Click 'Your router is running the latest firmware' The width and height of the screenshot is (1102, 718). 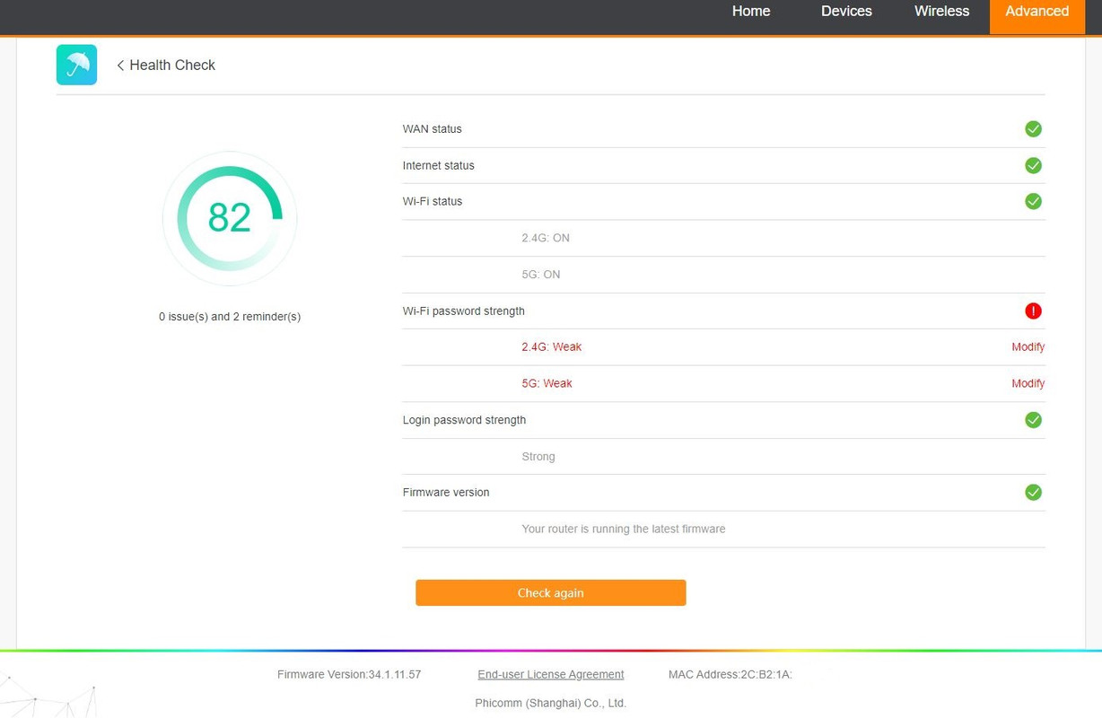(x=624, y=529)
